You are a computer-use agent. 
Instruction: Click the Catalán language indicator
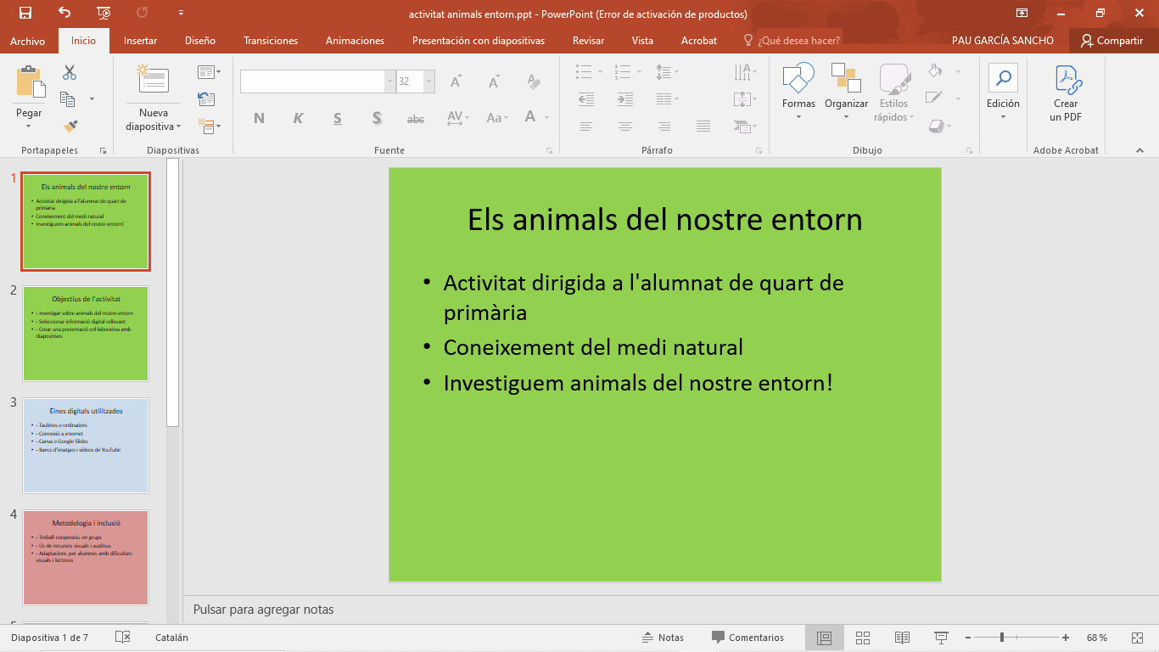click(x=171, y=638)
